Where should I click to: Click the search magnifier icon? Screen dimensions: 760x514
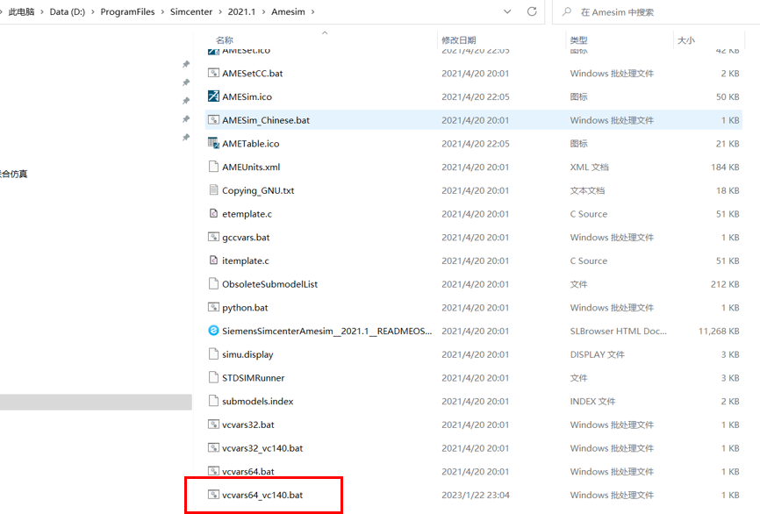point(567,11)
